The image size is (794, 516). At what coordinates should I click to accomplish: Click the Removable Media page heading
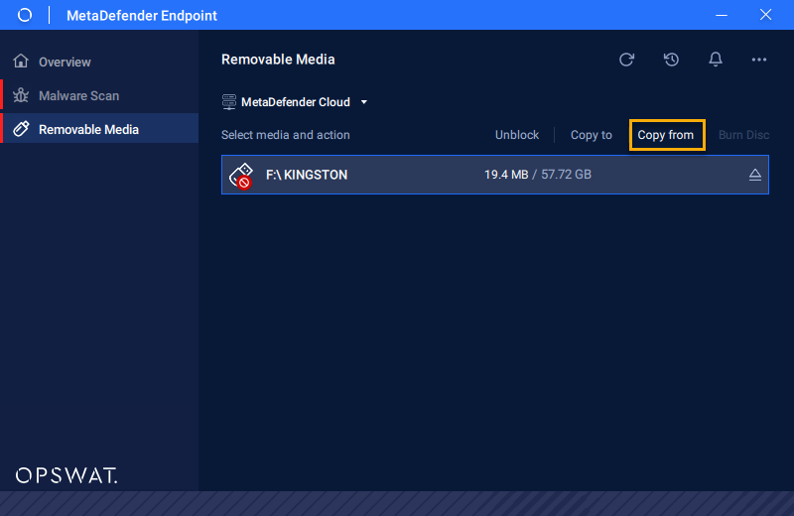click(x=278, y=60)
